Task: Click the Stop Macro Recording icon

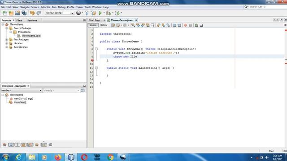Action: tap(190, 25)
